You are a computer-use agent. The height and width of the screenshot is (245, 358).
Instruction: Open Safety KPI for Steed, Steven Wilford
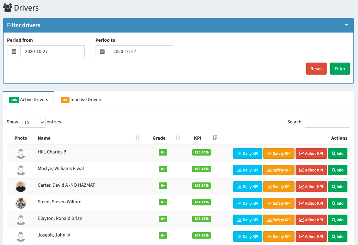click(279, 203)
